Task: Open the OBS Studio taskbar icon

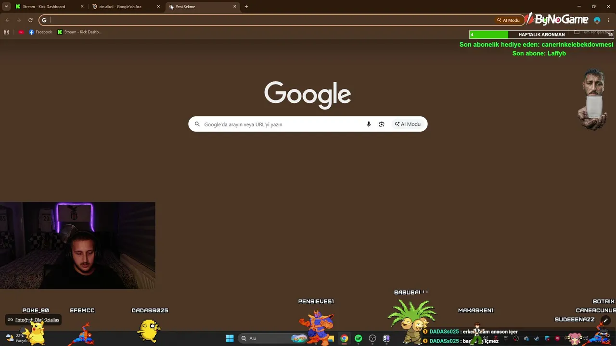Action: 372,338
